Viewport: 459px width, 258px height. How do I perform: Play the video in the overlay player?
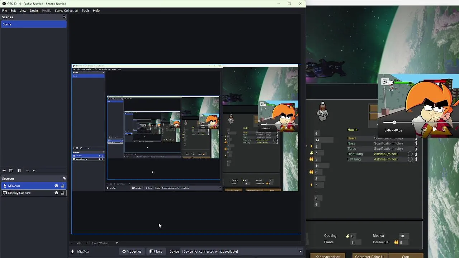click(435, 129)
